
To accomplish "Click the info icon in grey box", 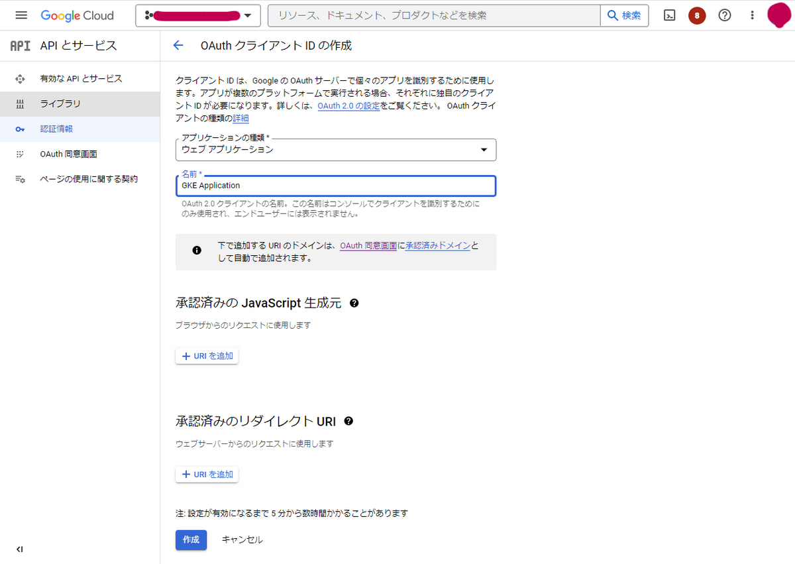I will [197, 251].
